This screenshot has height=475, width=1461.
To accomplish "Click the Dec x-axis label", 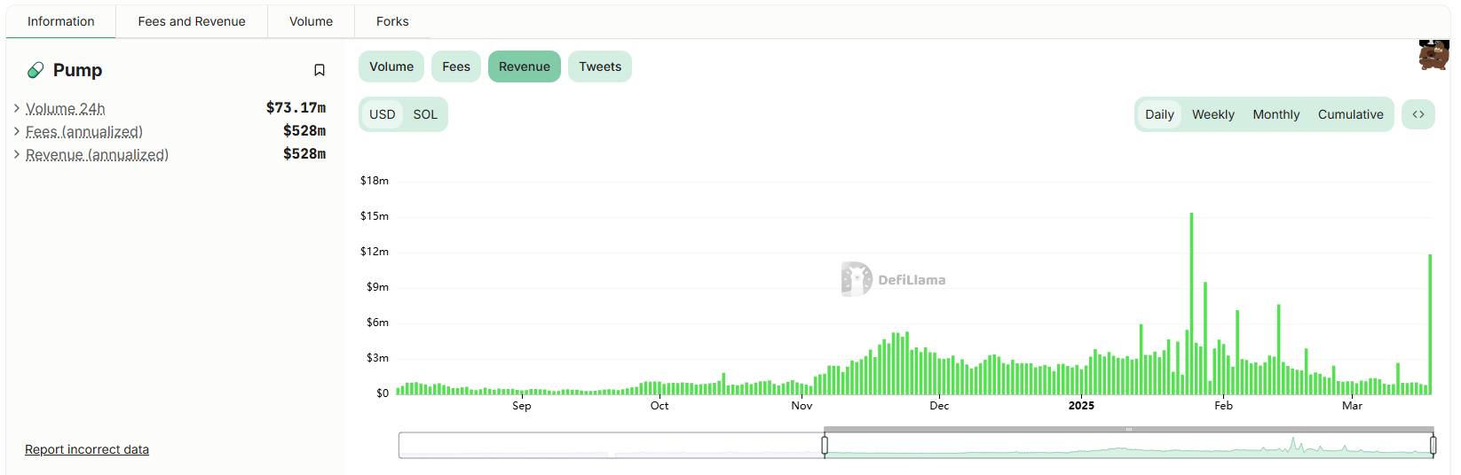I will coord(939,406).
